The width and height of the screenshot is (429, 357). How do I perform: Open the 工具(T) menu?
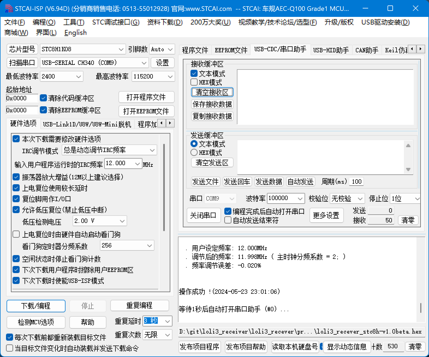[74, 22]
